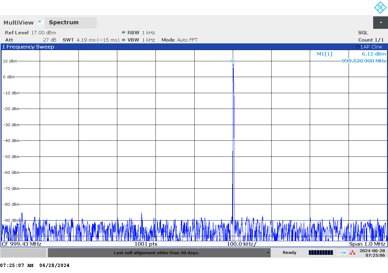This screenshot has height=273, width=388.
Task: Click the M1[1] marker result readout
Action: 324,54
